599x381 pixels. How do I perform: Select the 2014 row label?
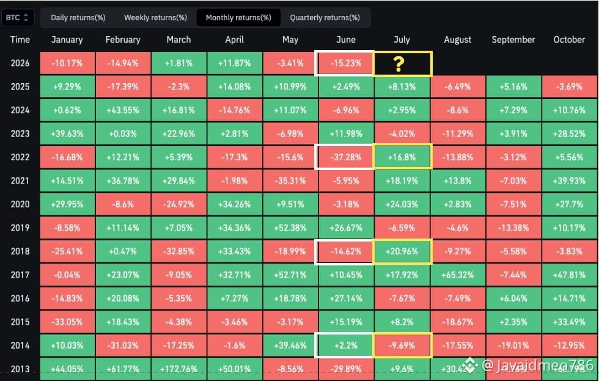click(x=20, y=346)
